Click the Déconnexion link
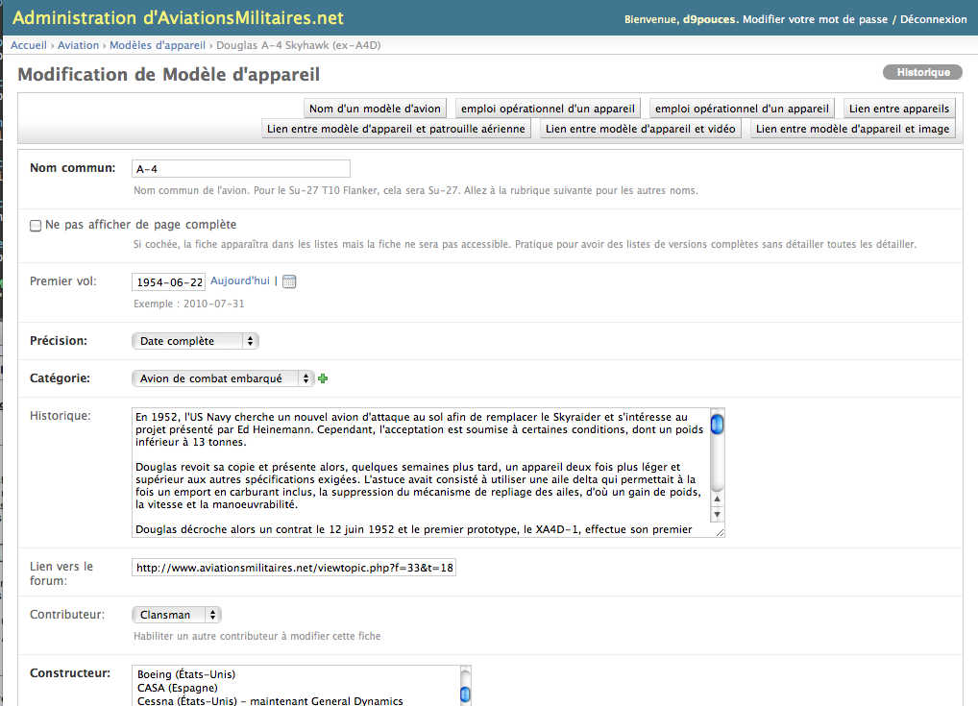 [933, 19]
